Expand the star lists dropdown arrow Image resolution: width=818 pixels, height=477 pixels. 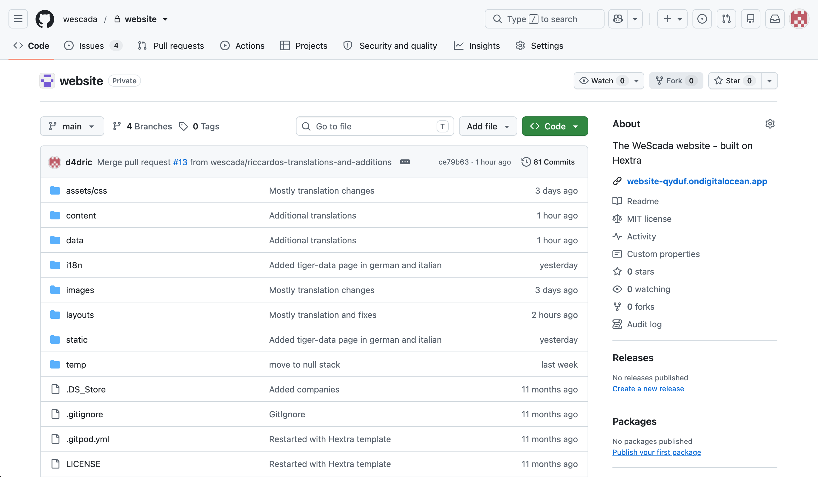coord(769,81)
